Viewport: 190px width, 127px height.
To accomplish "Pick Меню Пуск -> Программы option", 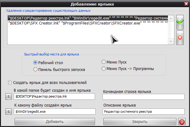I will (104, 68).
